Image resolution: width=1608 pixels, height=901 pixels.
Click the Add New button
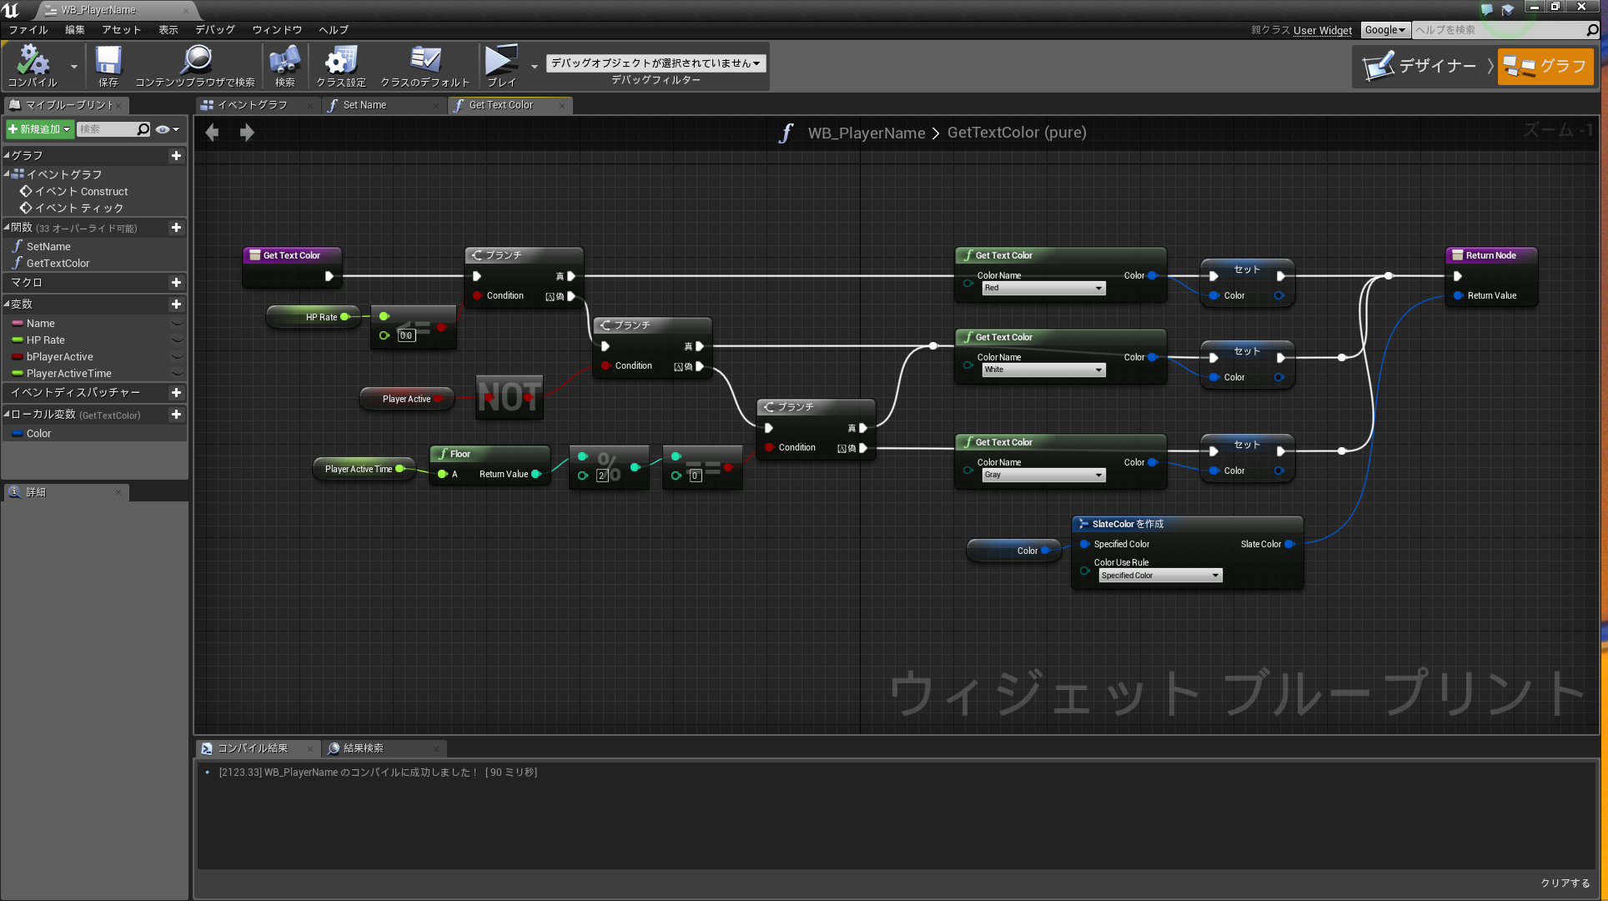(39, 129)
